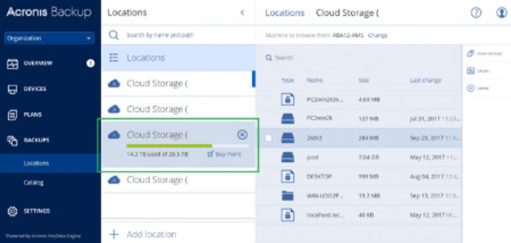This screenshot has height=243, width=511.
Task: Open the Settings gear icon
Action: (x=12, y=211)
